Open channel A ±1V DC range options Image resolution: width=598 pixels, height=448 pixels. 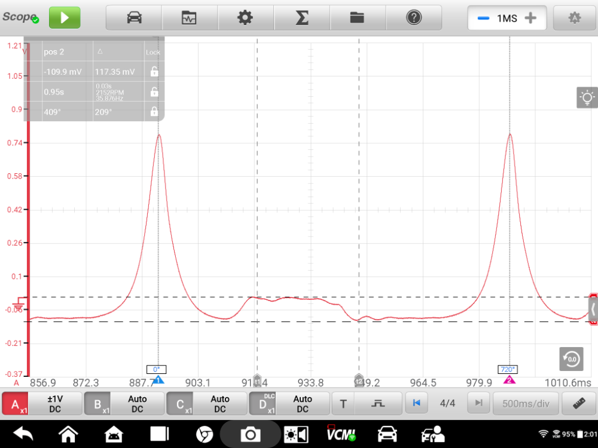coord(55,404)
